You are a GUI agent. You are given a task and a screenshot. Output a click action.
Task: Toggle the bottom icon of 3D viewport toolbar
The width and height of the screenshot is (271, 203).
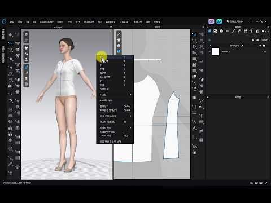tap(26, 84)
